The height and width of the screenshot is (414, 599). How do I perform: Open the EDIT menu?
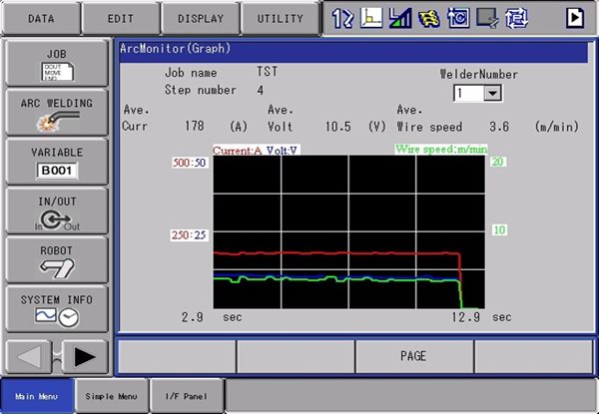click(x=122, y=18)
